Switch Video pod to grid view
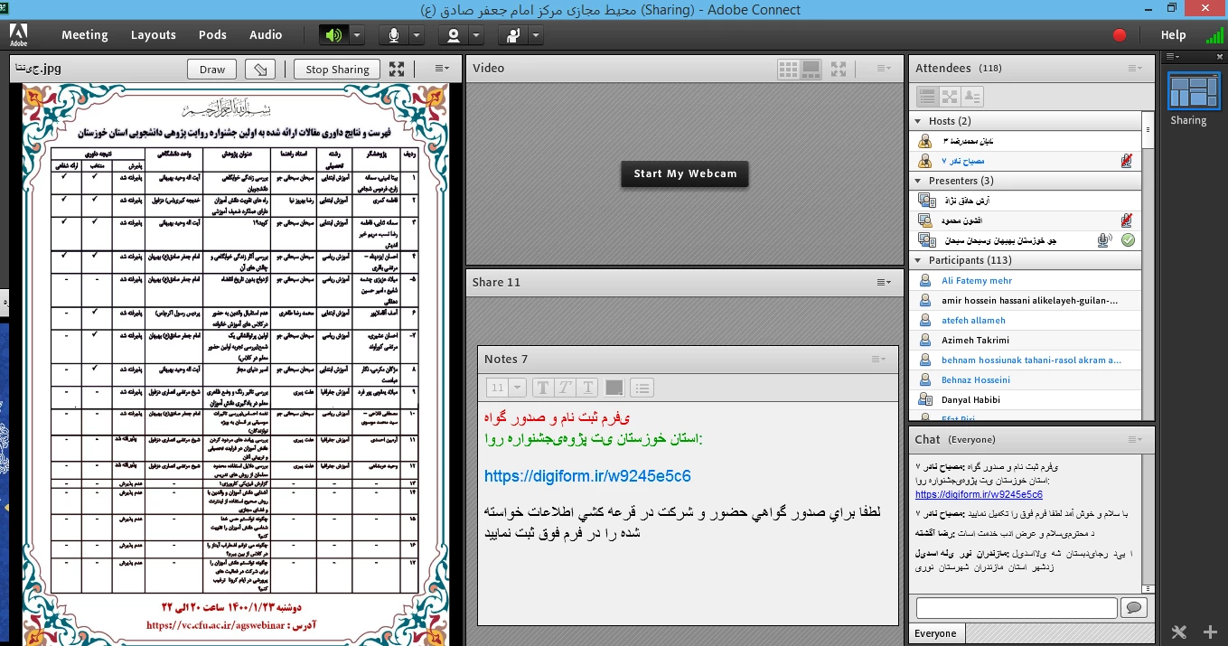 pos(788,69)
